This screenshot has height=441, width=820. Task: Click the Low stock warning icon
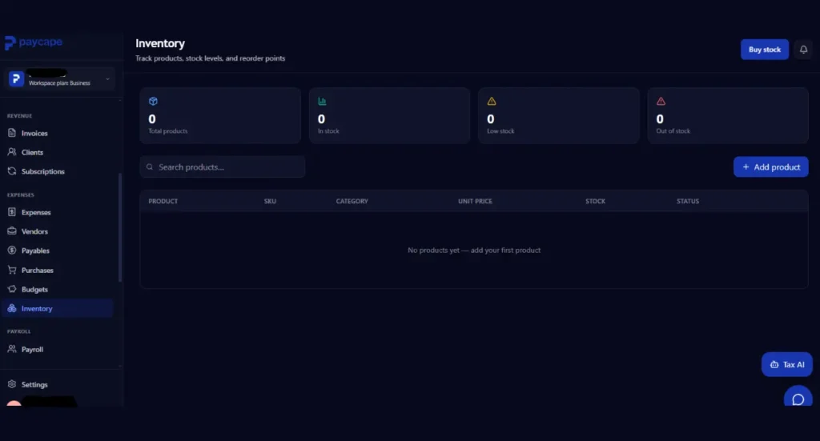(492, 102)
